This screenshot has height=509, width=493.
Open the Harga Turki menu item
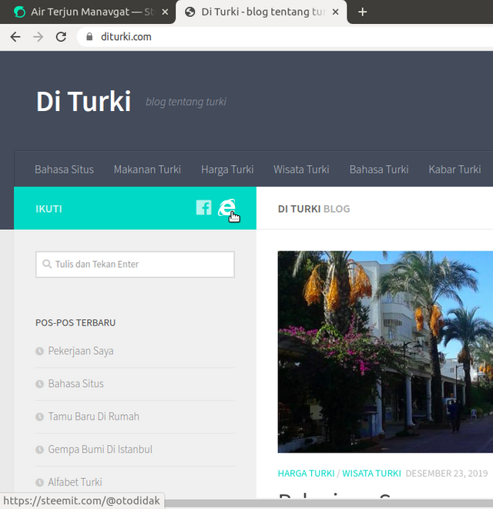(227, 170)
